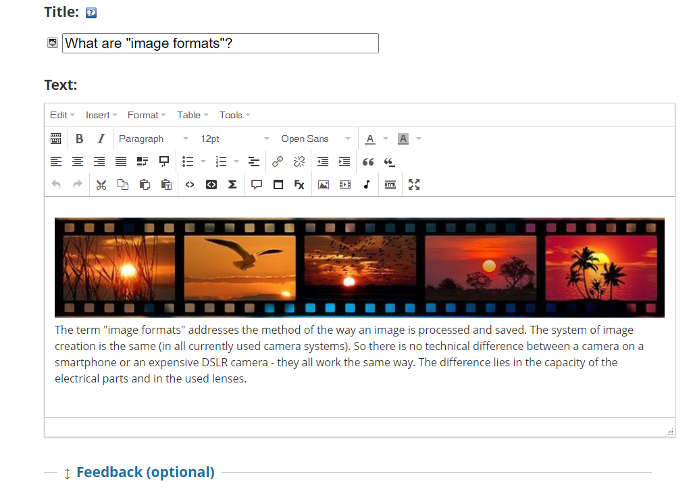Justify the text
Image resolution: width=693 pixels, height=494 pixels.
tap(121, 162)
